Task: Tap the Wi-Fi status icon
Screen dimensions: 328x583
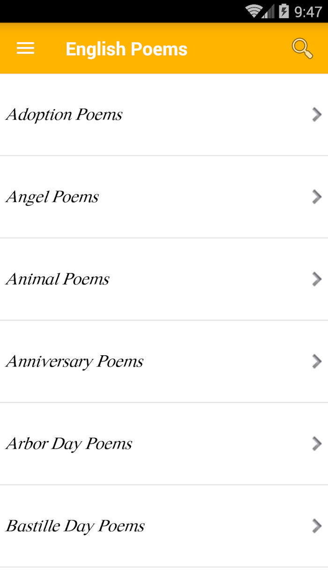Action: [253, 11]
